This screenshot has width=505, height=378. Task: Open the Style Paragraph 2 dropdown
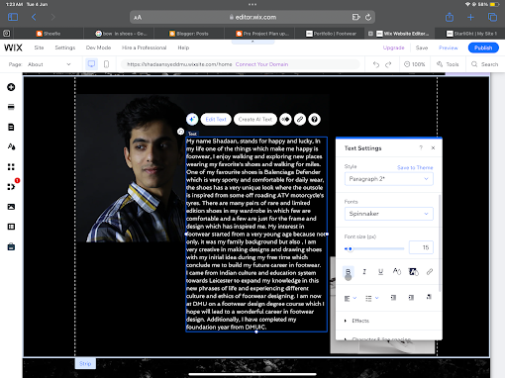(x=389, y=179)
